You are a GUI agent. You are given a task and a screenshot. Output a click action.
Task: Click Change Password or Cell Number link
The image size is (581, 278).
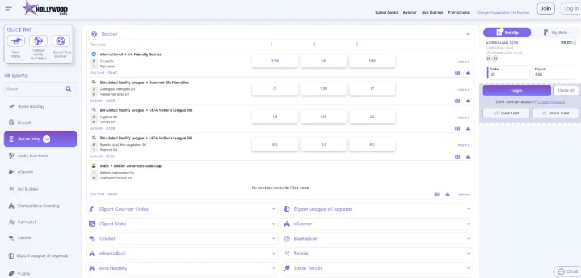tap(503, 12)
